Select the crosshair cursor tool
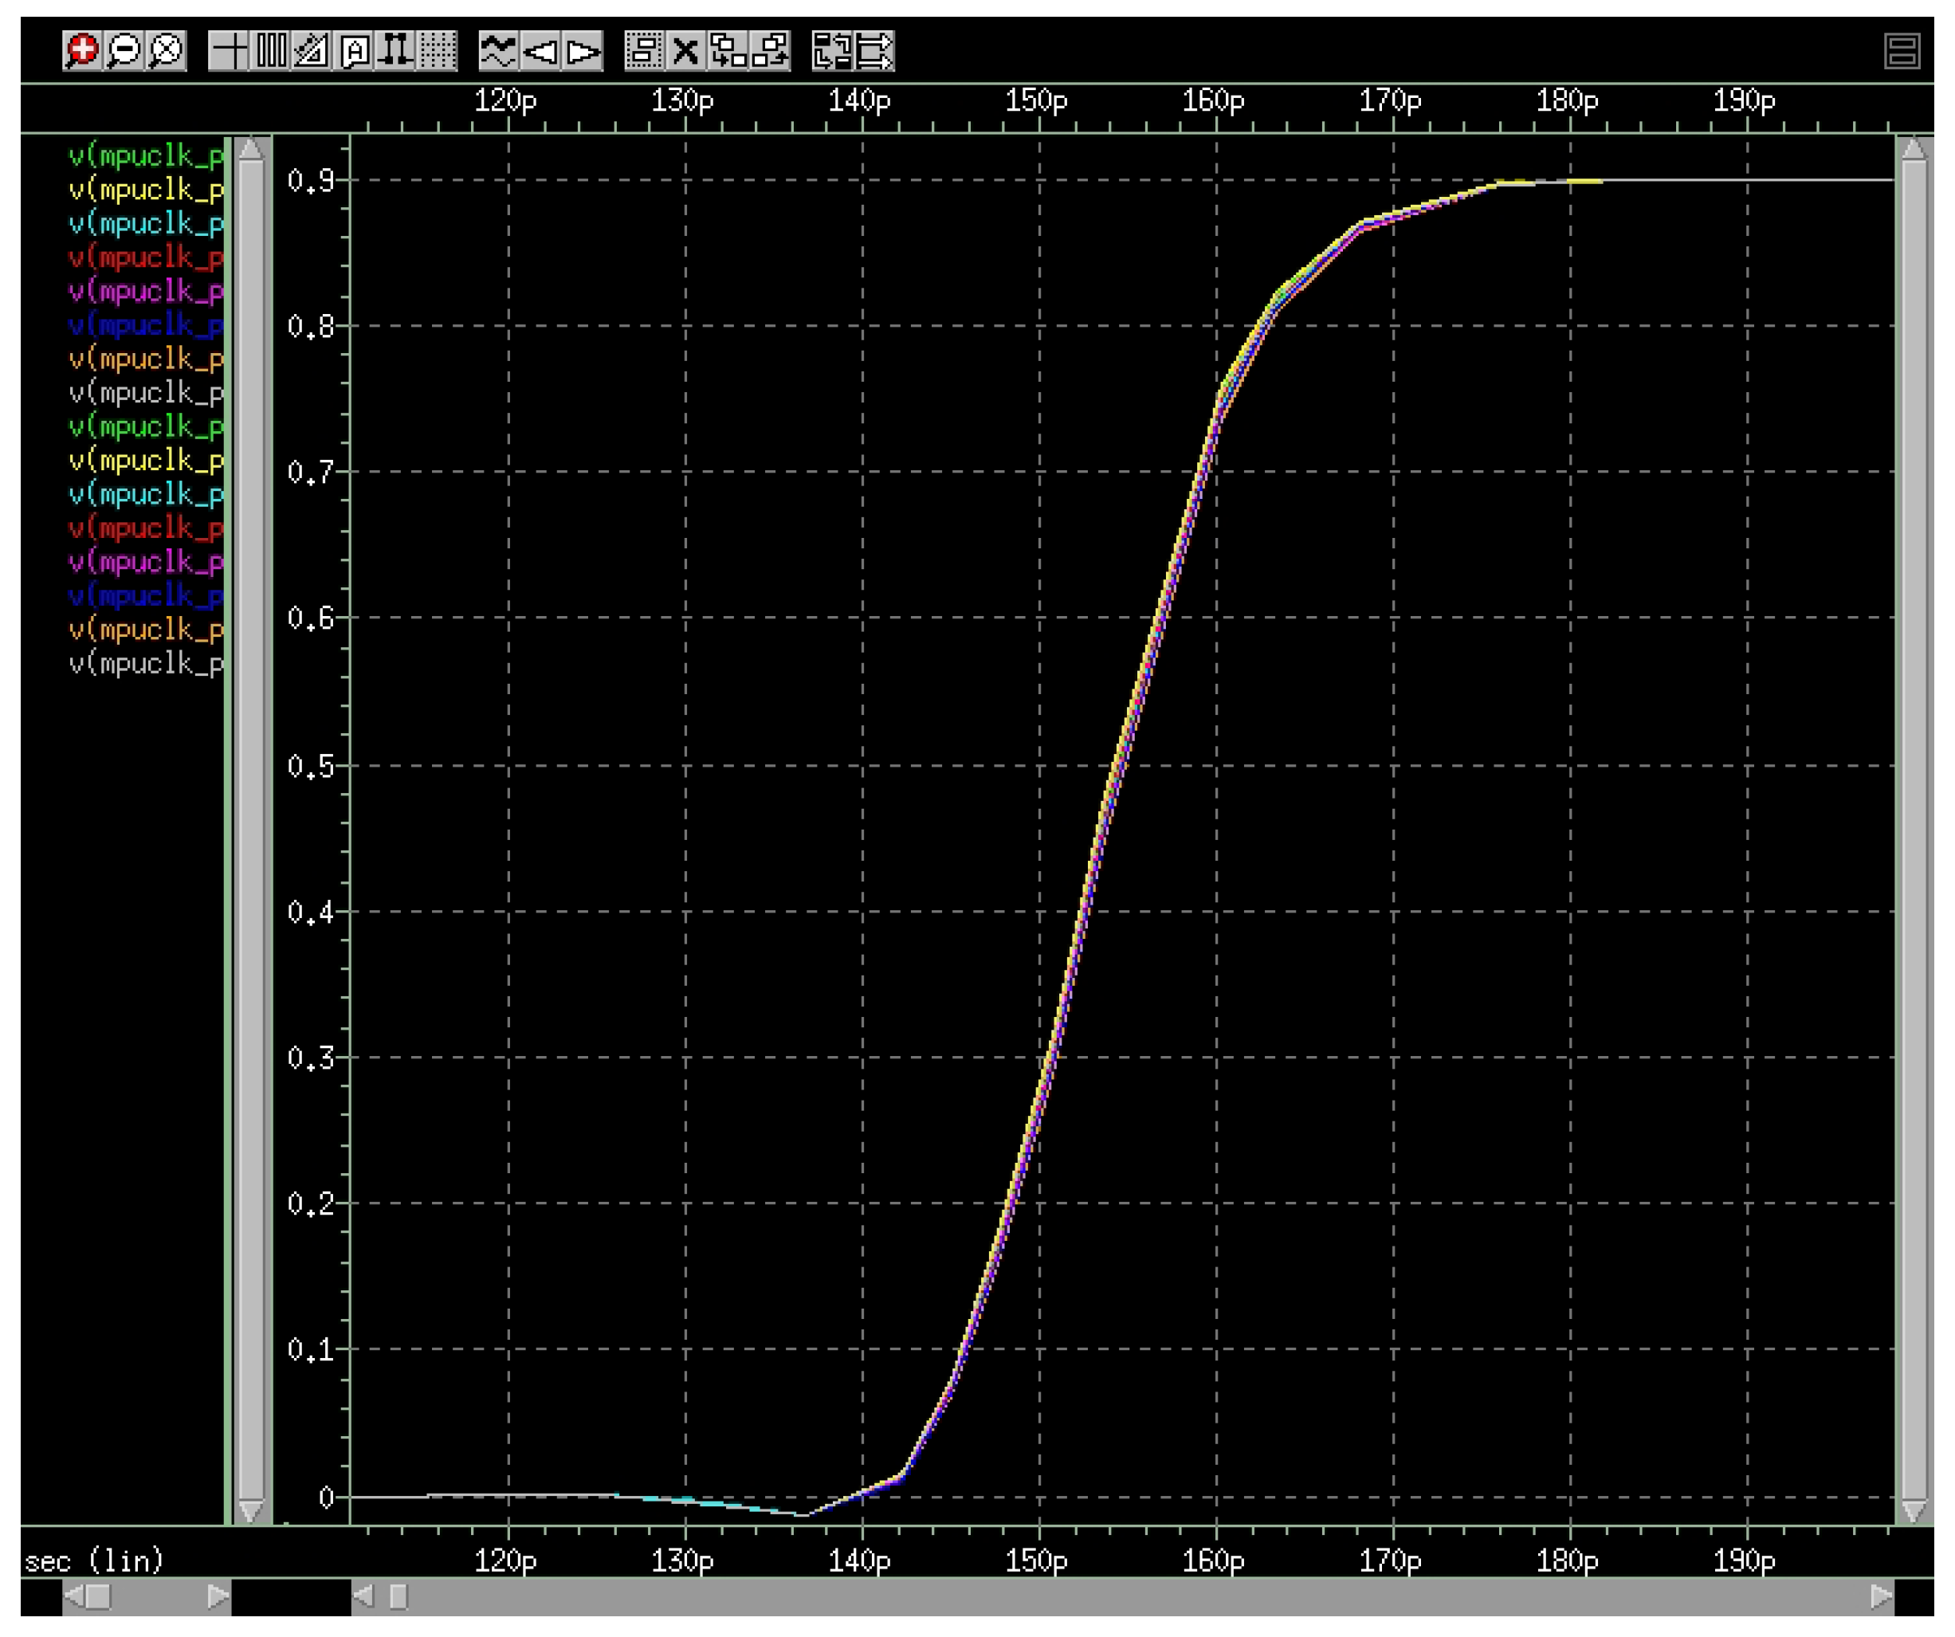Viewport: 1955px width, 1637px height. coord(229,50)
